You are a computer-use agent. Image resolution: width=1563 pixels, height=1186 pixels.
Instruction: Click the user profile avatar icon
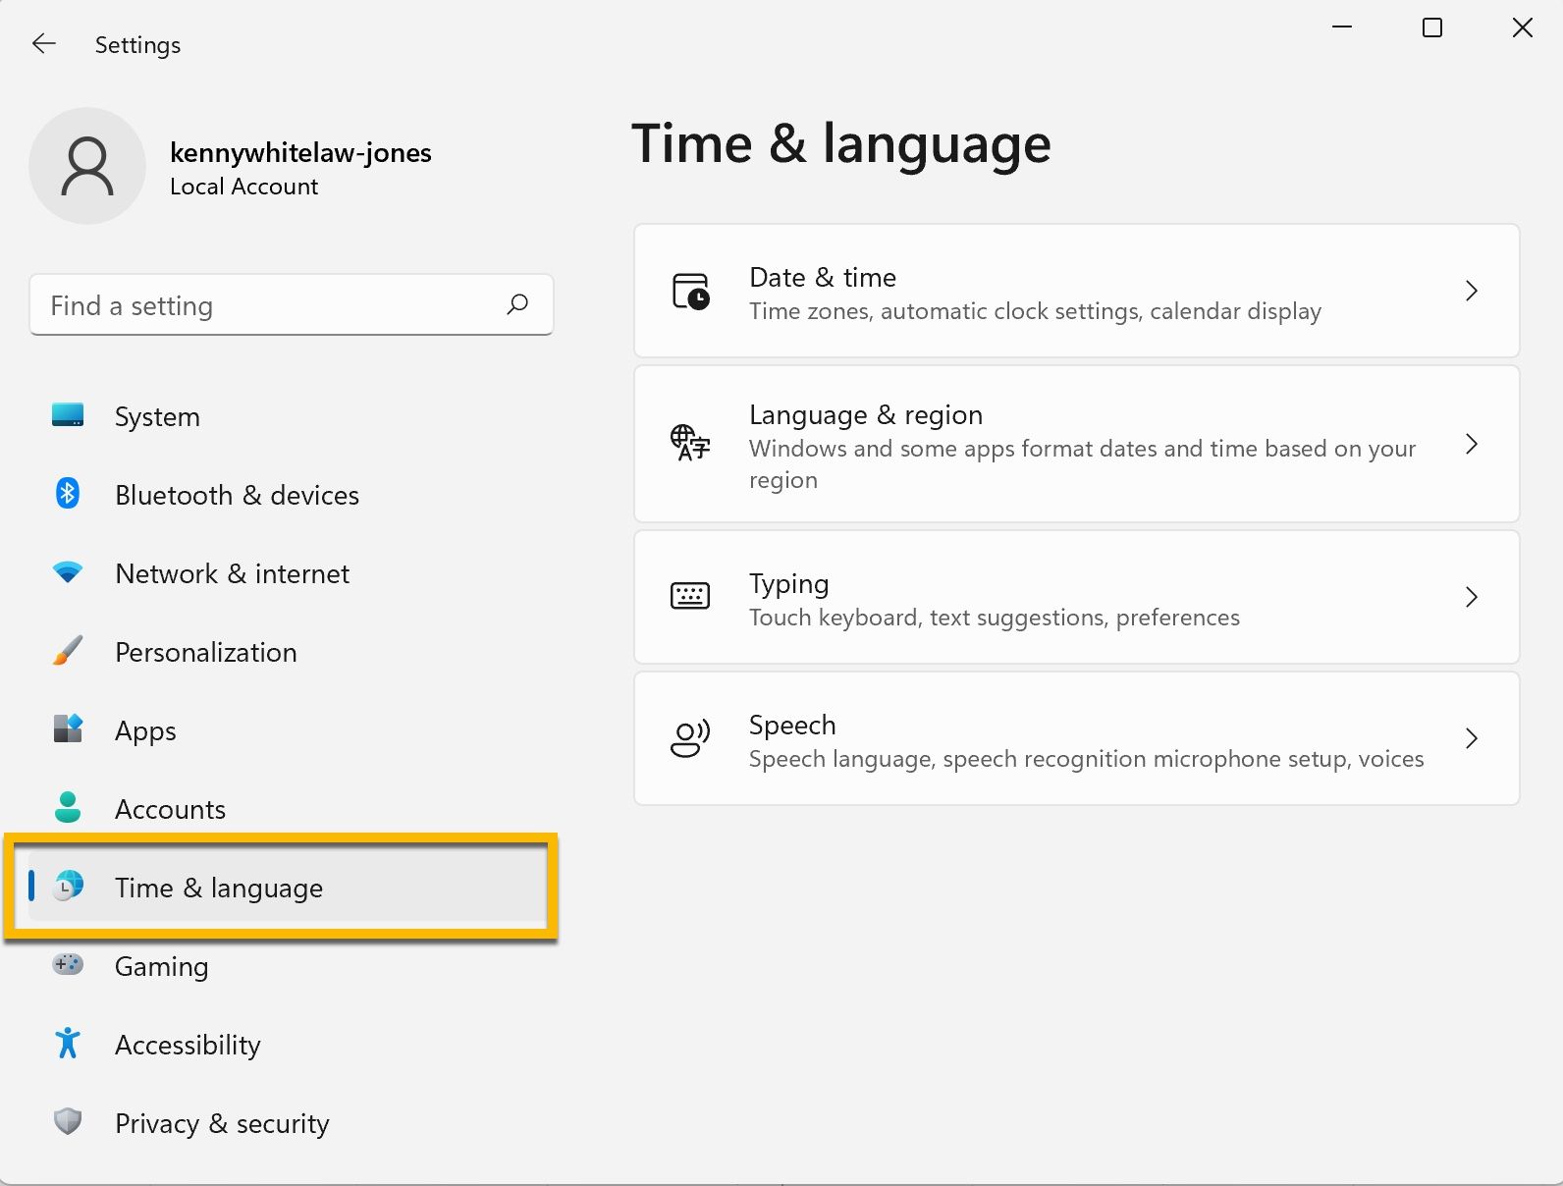coord(87,166)
